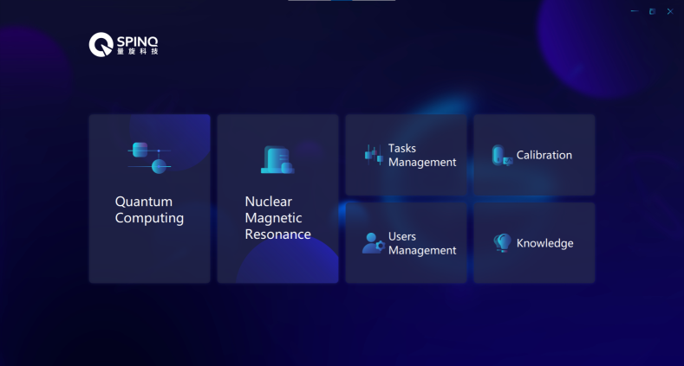Open the Users Management person icon
The image size is (684, 366).
(374, 243)
